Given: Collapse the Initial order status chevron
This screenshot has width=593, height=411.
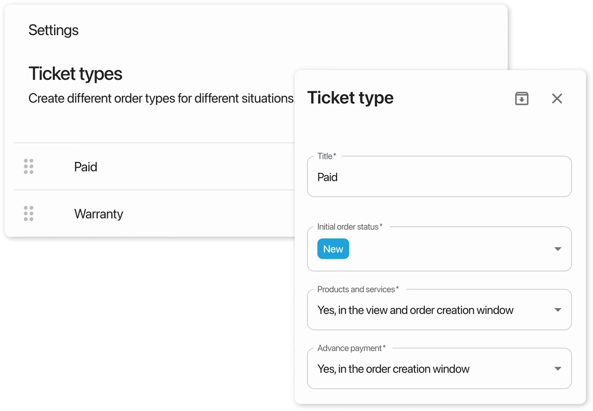Looking at the screenshot, I should coord(558,249).
